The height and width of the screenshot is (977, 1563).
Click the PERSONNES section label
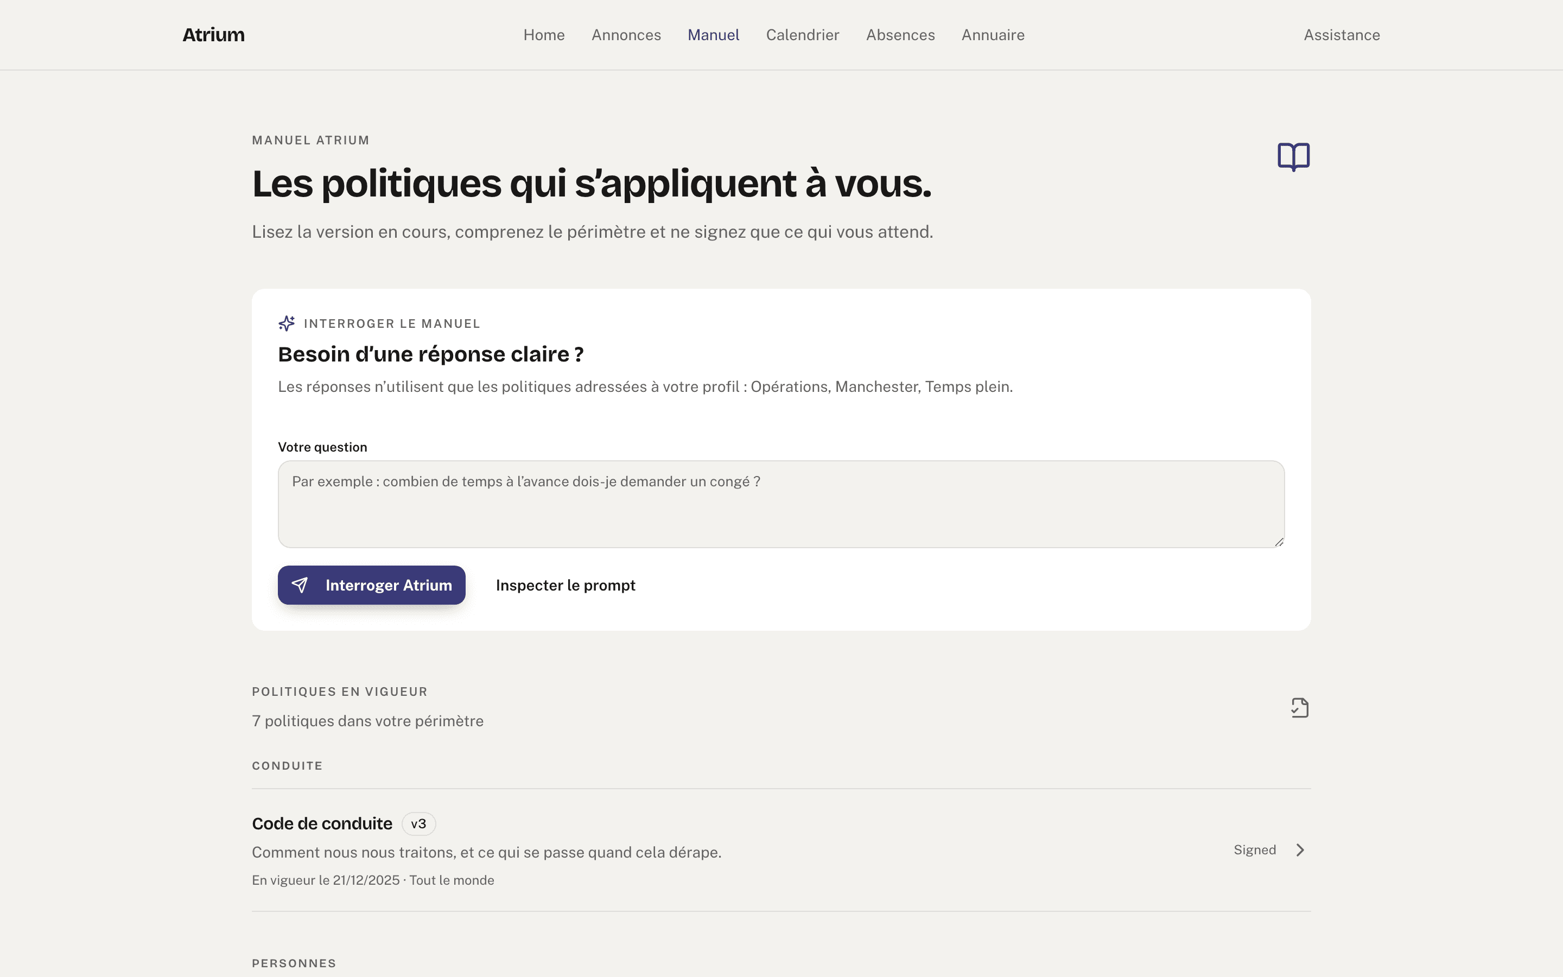point(294,963)
